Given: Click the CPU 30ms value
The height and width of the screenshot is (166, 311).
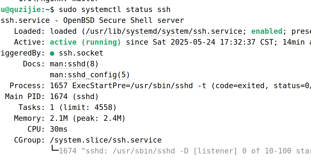Looking at the screenshot, I should (x=59, y=129).
